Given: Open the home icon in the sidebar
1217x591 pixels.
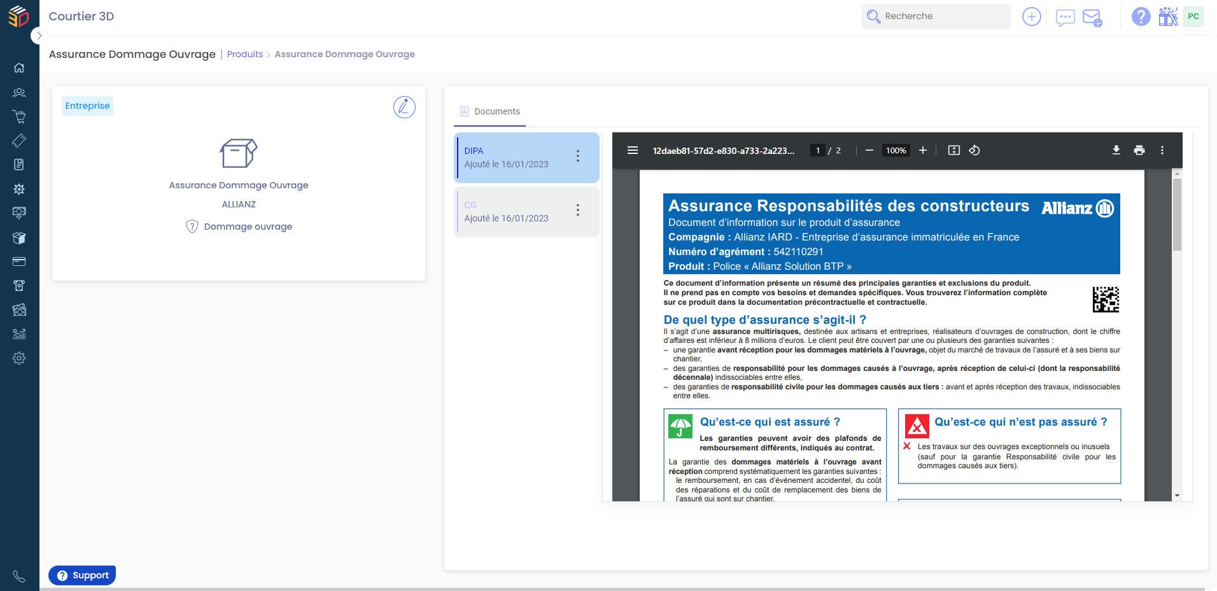Looking at the screenshot, I should 19,68.
